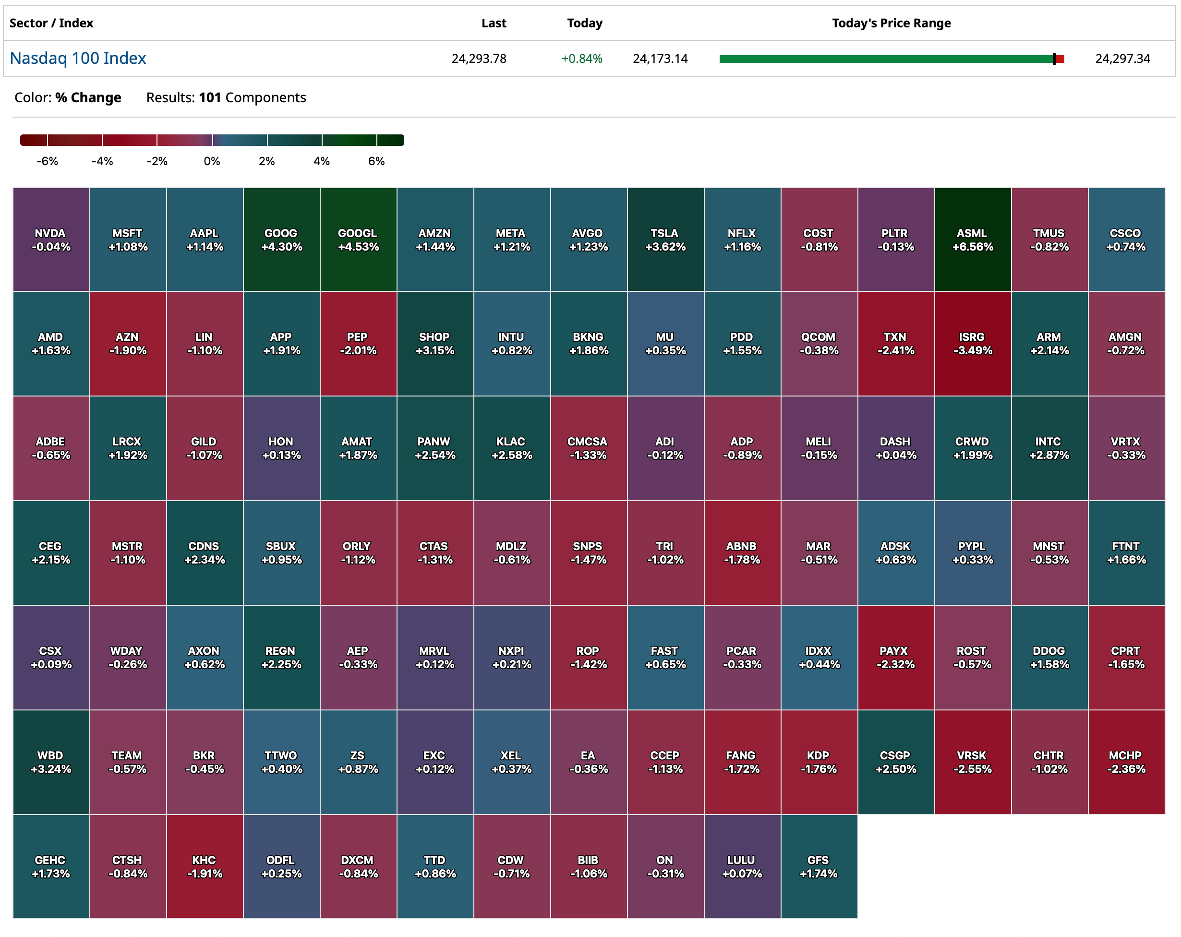The image size is (1181, 937).
Task: Open the GOOGL heatmap cell
Action: click(358, 240)
